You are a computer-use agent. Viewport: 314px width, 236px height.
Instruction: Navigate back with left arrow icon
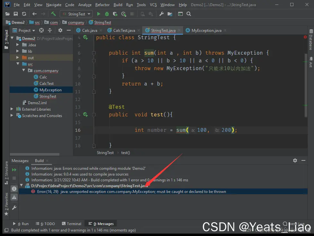tap(34, 14)
